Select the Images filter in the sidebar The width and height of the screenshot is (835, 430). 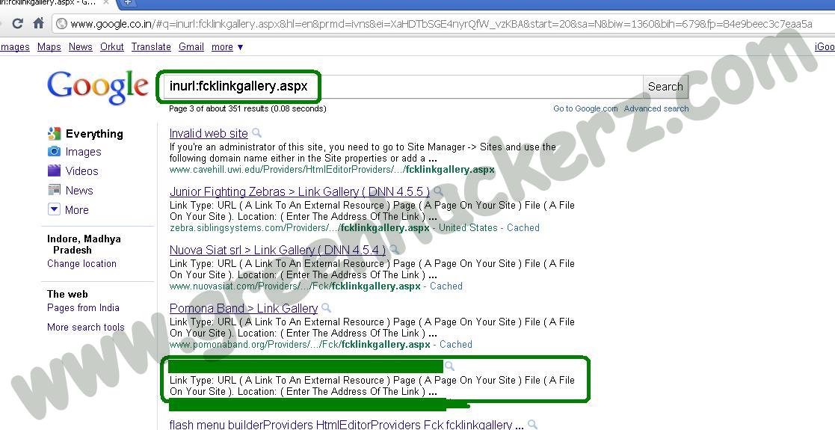point(83,152)
